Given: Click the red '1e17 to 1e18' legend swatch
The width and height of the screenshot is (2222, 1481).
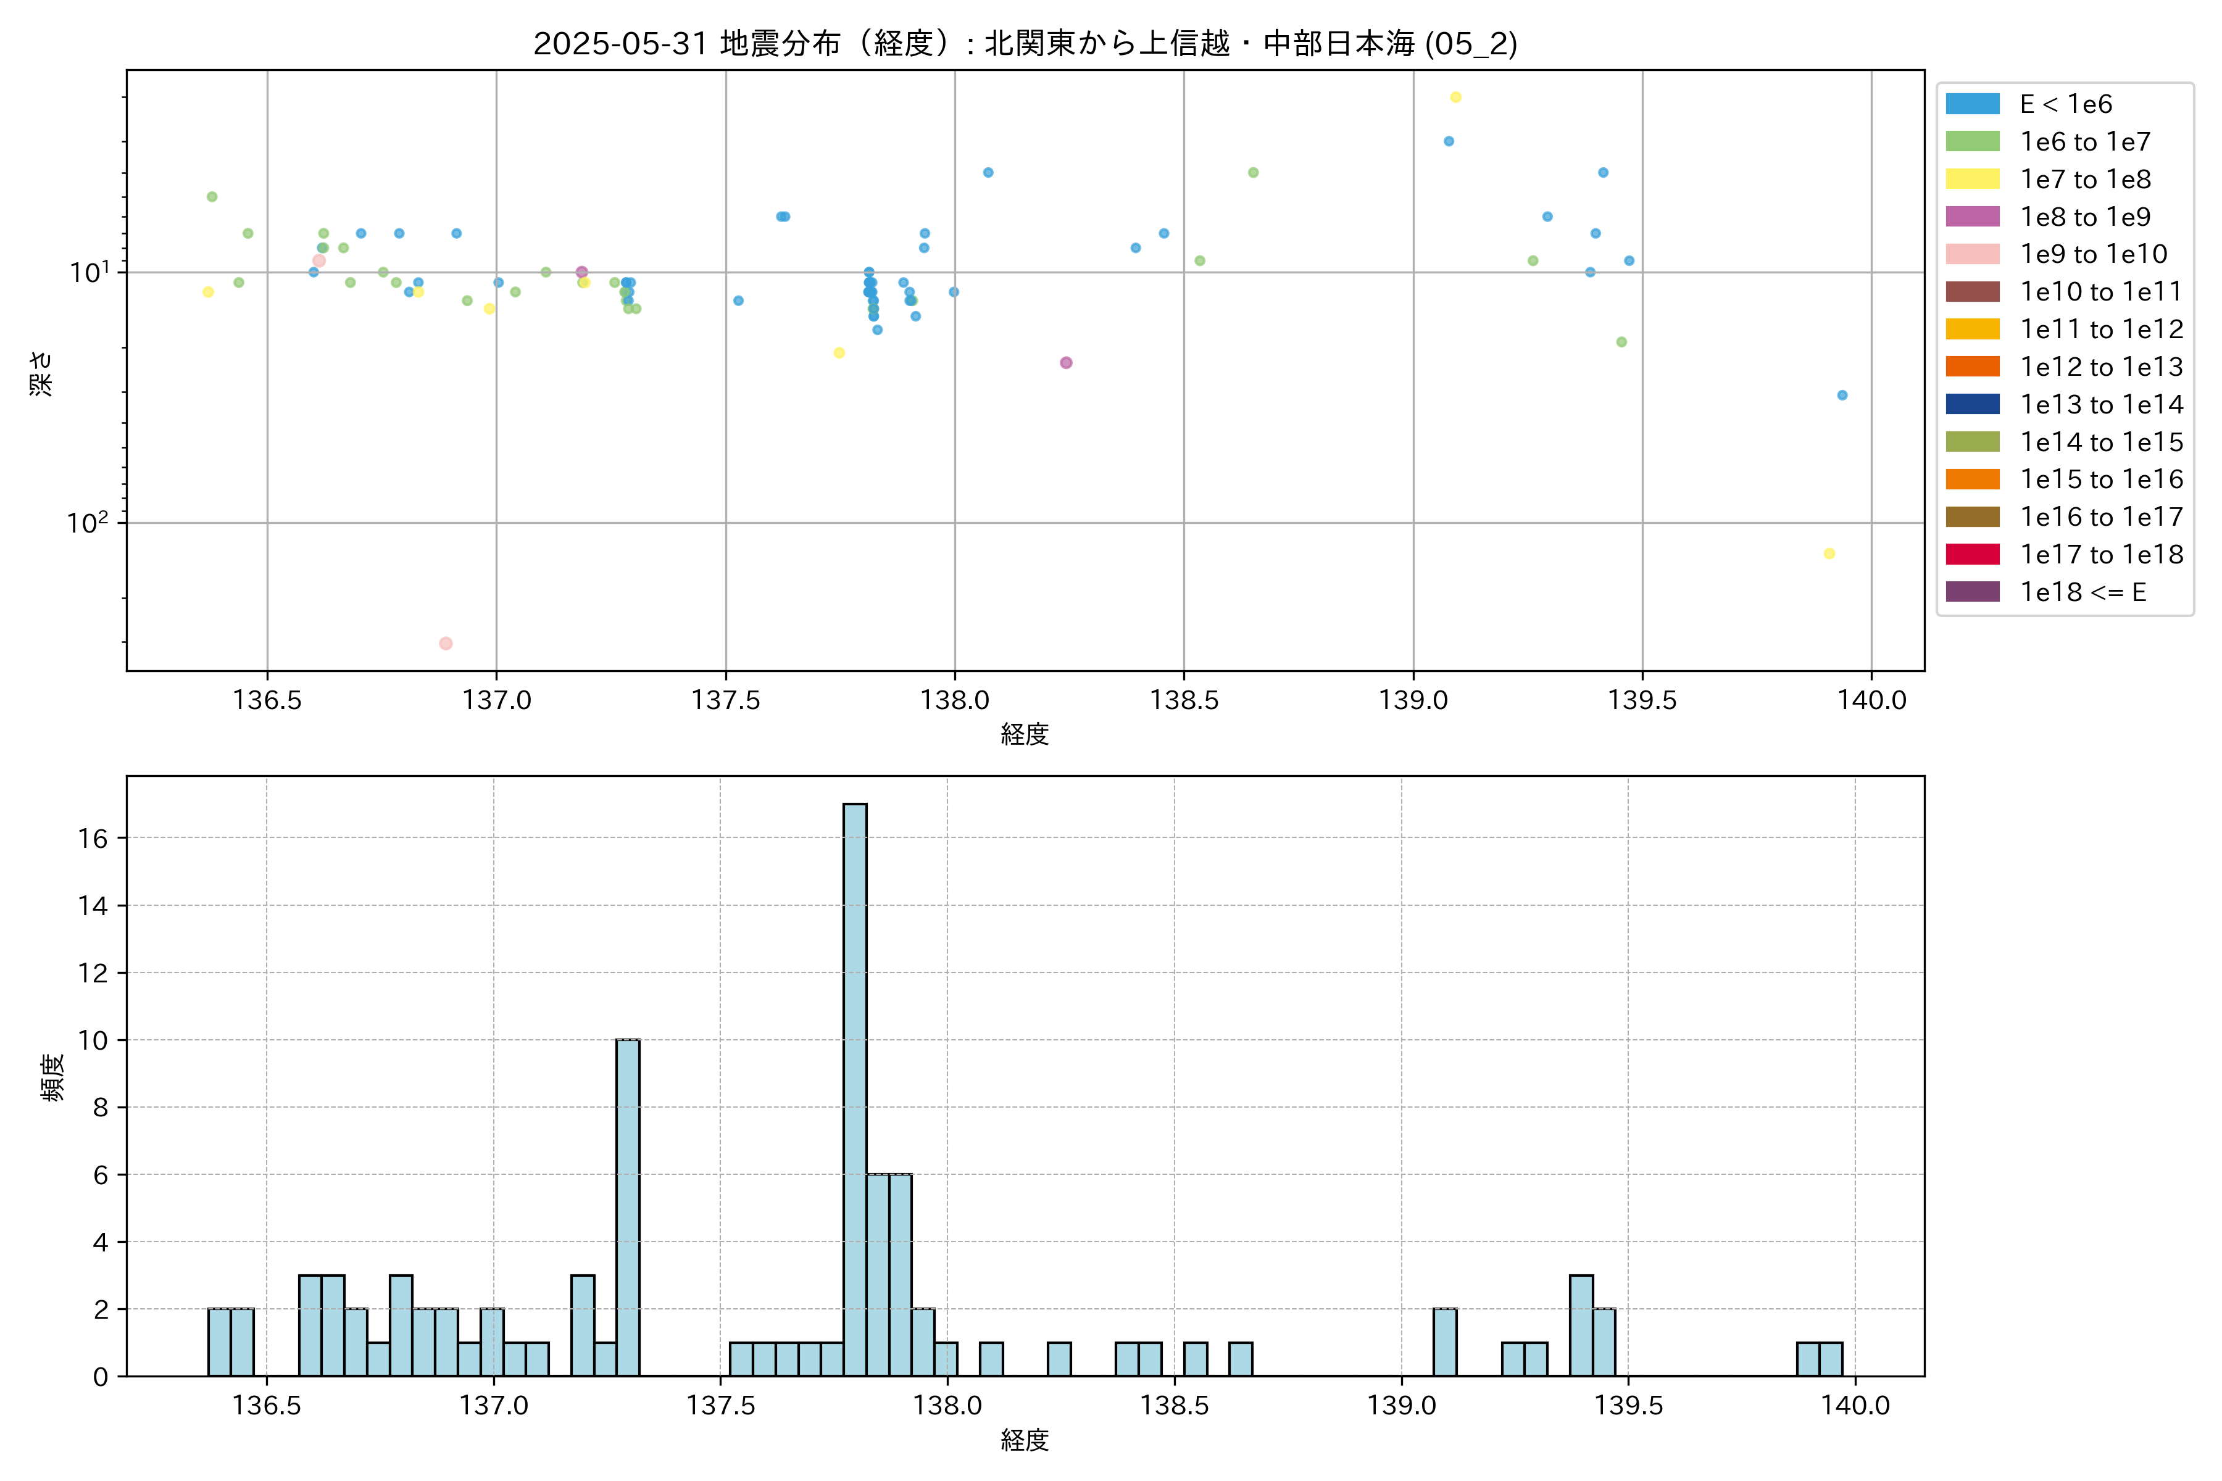Looking at the screenshot, I should [x=1971, y=554].
